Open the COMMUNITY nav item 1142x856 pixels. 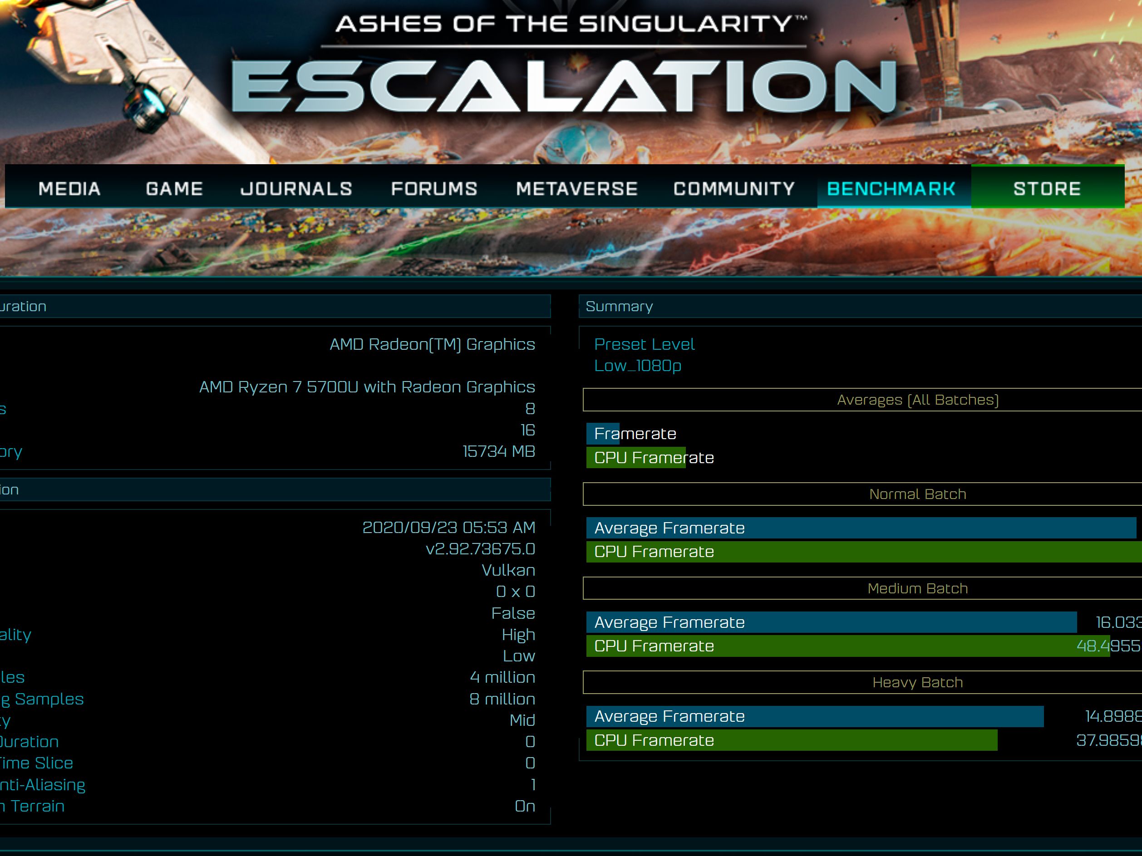tap(733, 189)
